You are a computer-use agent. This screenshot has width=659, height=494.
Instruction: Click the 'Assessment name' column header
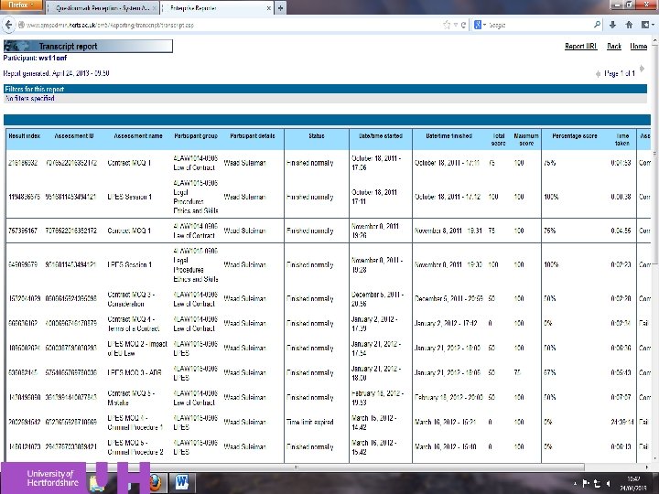pyautogui.click(x=138, y=136)
